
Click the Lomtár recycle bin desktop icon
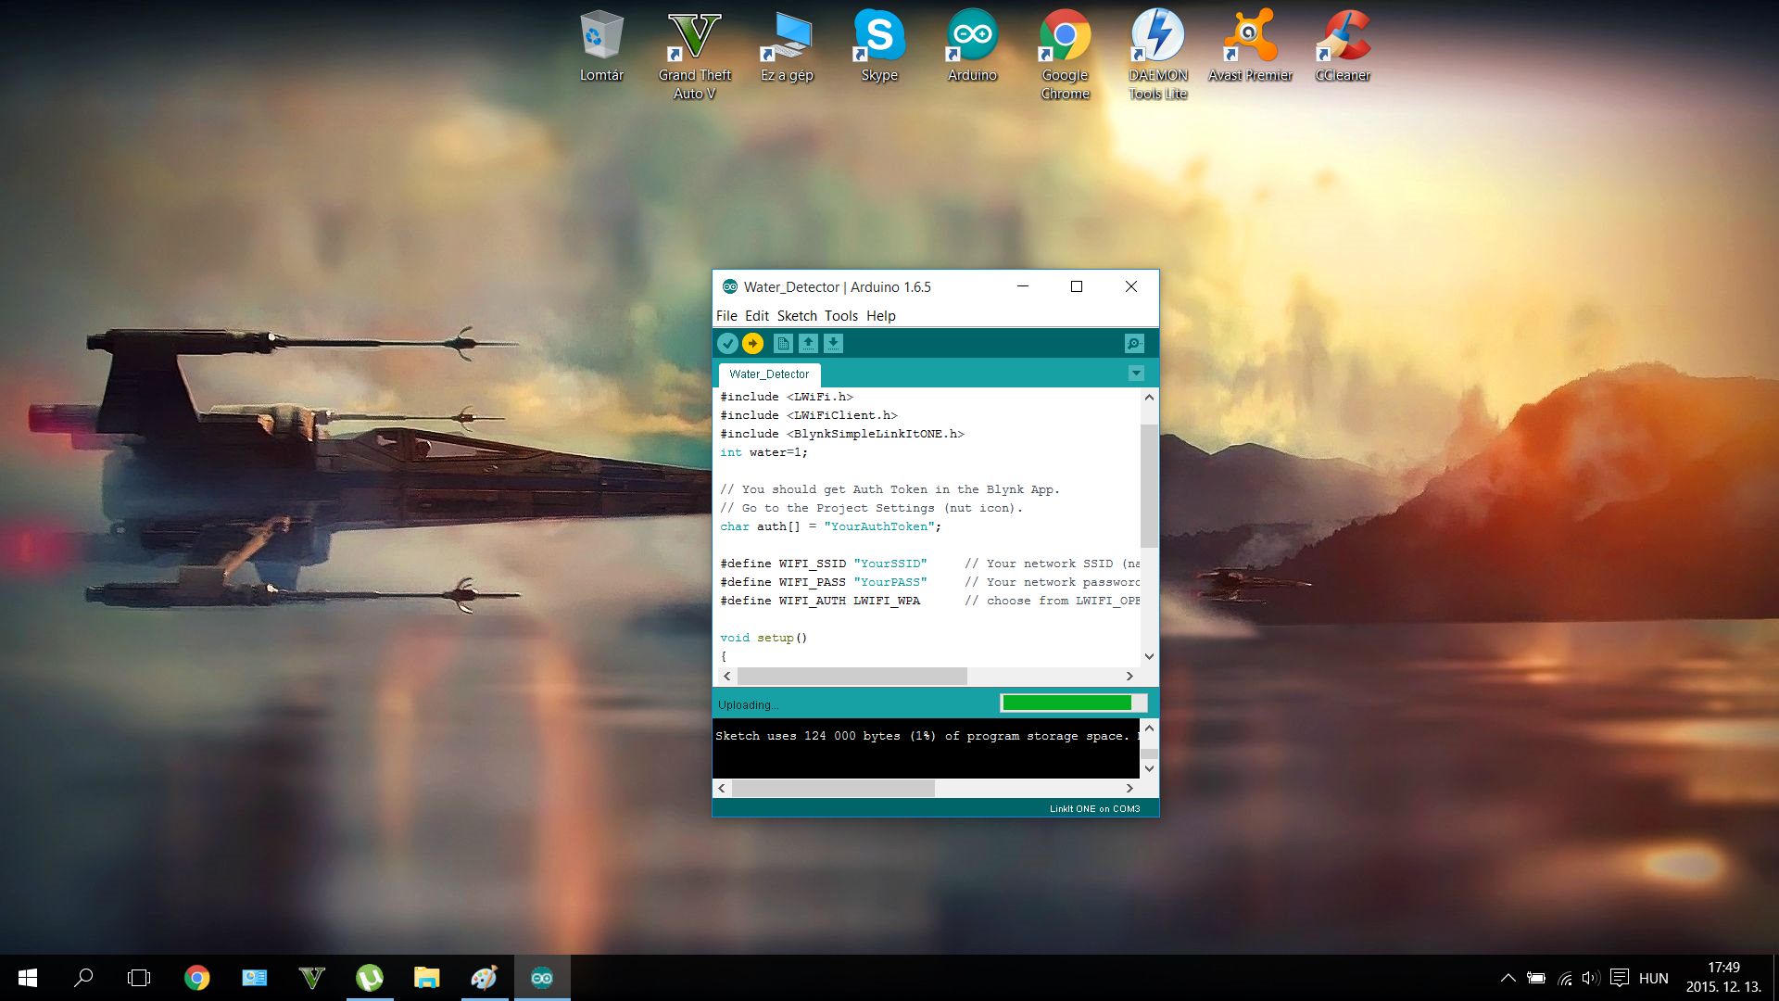point(601,46)
